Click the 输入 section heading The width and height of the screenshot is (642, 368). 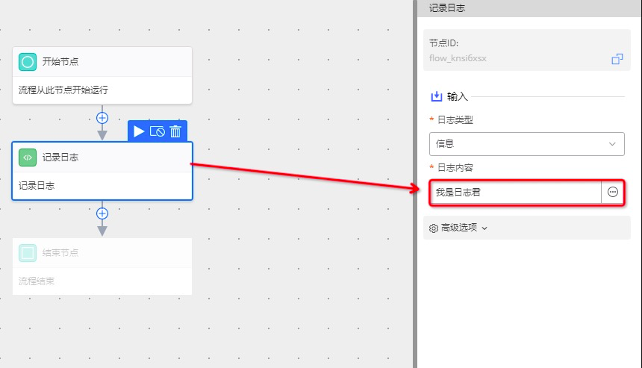pyautogui.click(x=458, y=96)
